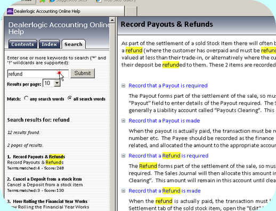The height and width of the screenshot is (211, 276).
Task: Collapse 'Record that a Refund is required' section
Action: click(124, 156)
